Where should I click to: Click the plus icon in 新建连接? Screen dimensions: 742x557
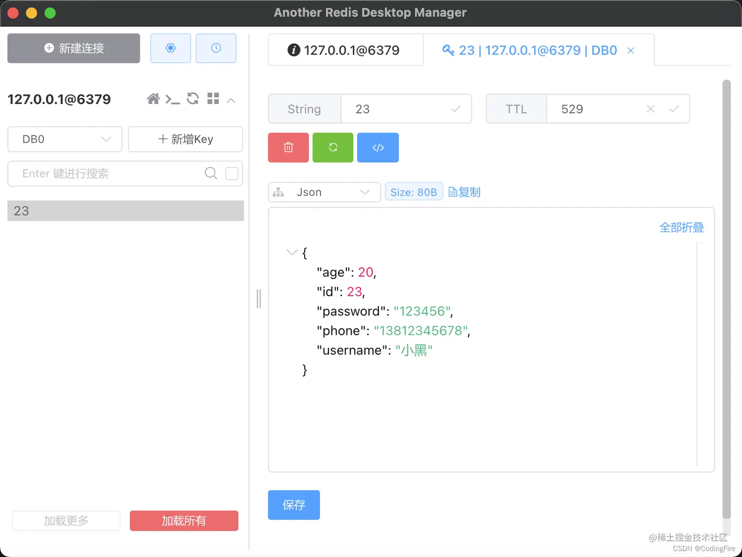(x=49, y=48)
